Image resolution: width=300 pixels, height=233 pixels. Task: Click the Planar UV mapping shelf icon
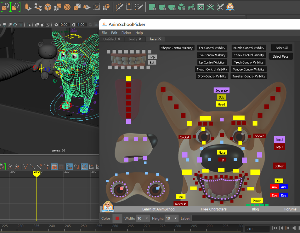point(152,7)
